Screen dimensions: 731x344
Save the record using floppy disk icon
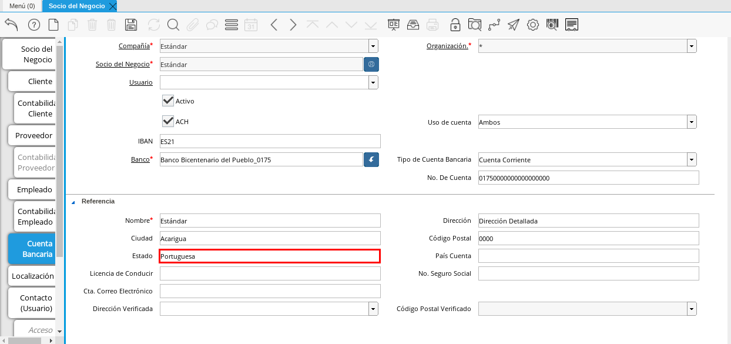pyautogui.click(x=131, y=25)
